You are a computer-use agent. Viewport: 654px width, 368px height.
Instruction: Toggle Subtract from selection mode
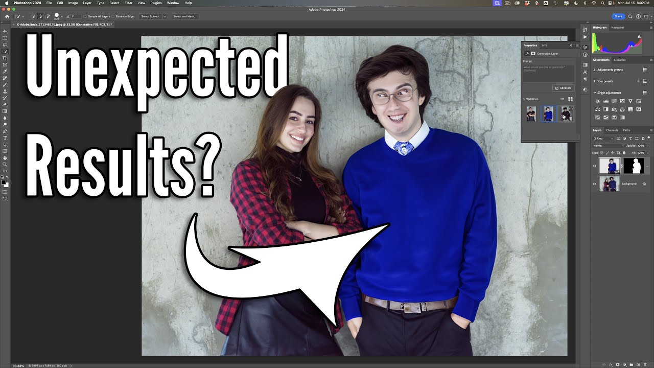coord(48,16)
